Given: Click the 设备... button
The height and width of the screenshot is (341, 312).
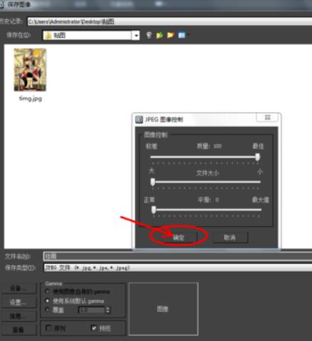Looking at the screenshot, I should pos(19,288).
